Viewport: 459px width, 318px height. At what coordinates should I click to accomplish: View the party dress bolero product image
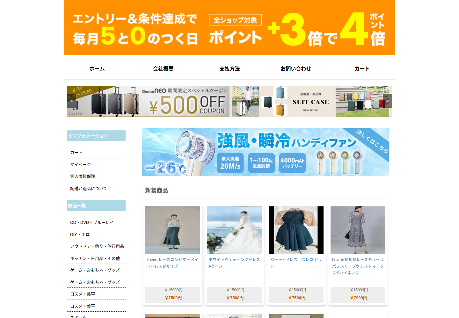296,230
